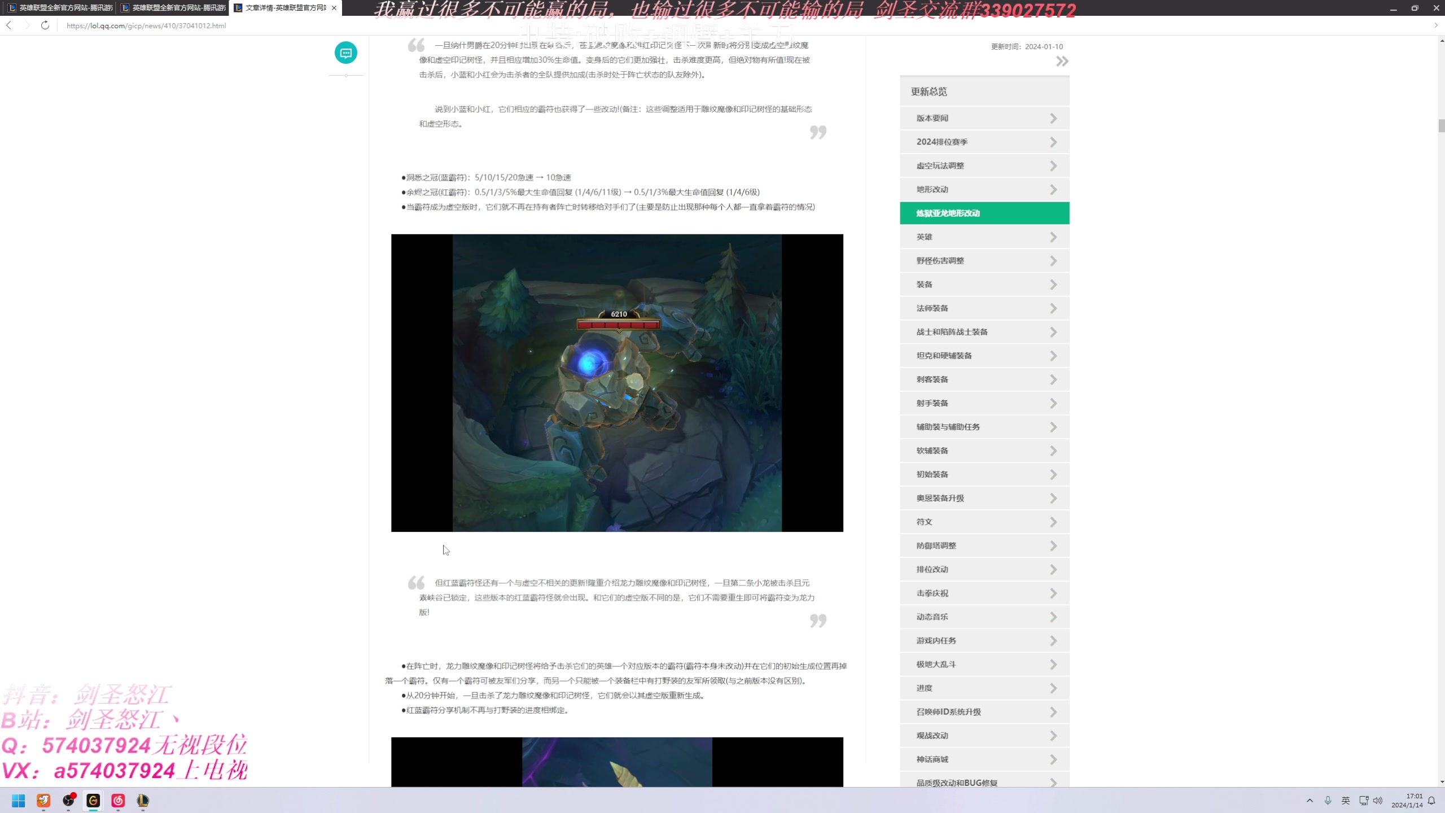Open the 排位改动 sidebar item
This screenshot has width=1445, height=813.
[x=984, y=569]
